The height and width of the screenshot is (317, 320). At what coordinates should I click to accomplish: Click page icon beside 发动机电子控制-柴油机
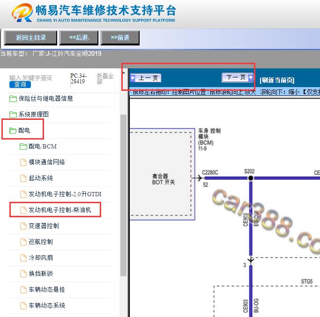[23, 210]
